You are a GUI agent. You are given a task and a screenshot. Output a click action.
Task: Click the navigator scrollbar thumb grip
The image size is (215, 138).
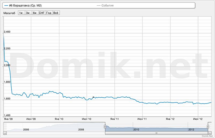(156, 133)
